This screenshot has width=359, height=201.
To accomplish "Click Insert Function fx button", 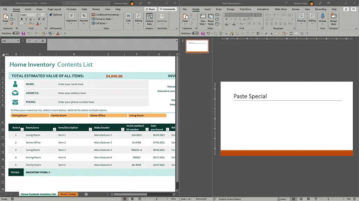I will tap(43, 41).
